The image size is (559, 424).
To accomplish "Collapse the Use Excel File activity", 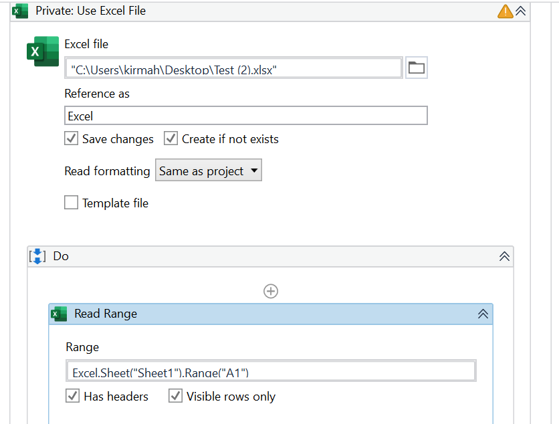I will pyautogui.click(x=520, y=11).
